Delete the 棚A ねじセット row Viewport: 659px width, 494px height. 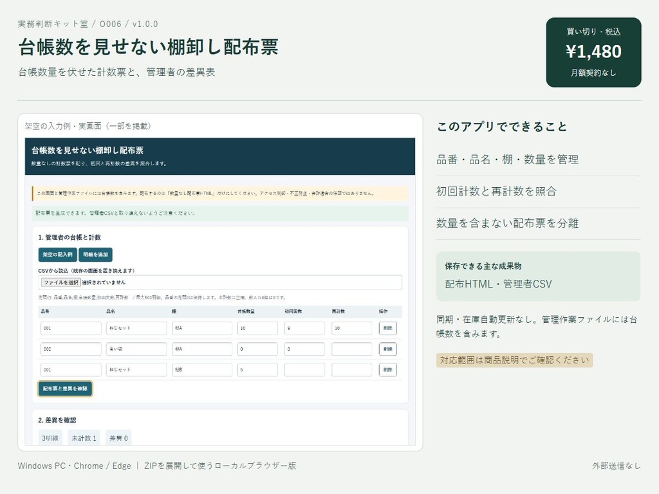387,328
